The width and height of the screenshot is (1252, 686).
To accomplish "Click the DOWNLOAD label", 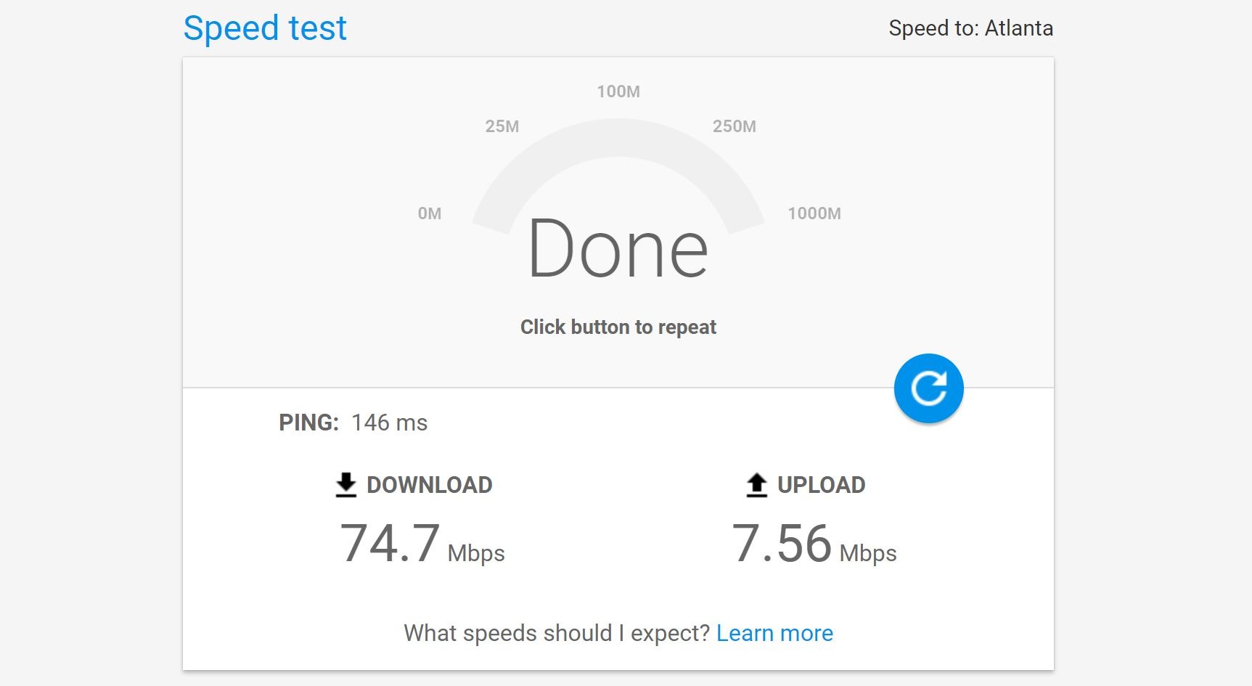I will (x=429, y=485).
